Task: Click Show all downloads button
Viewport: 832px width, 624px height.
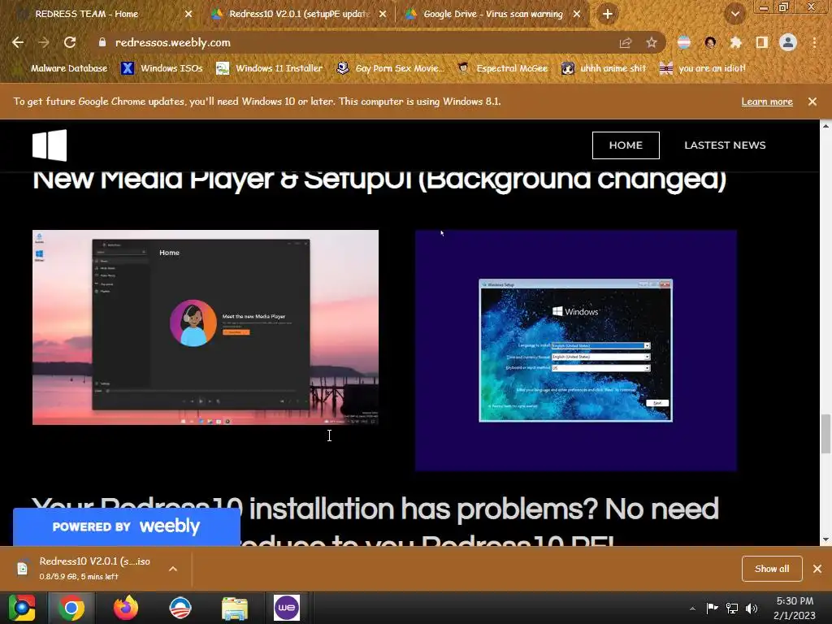Action: (x=772, y=569)
